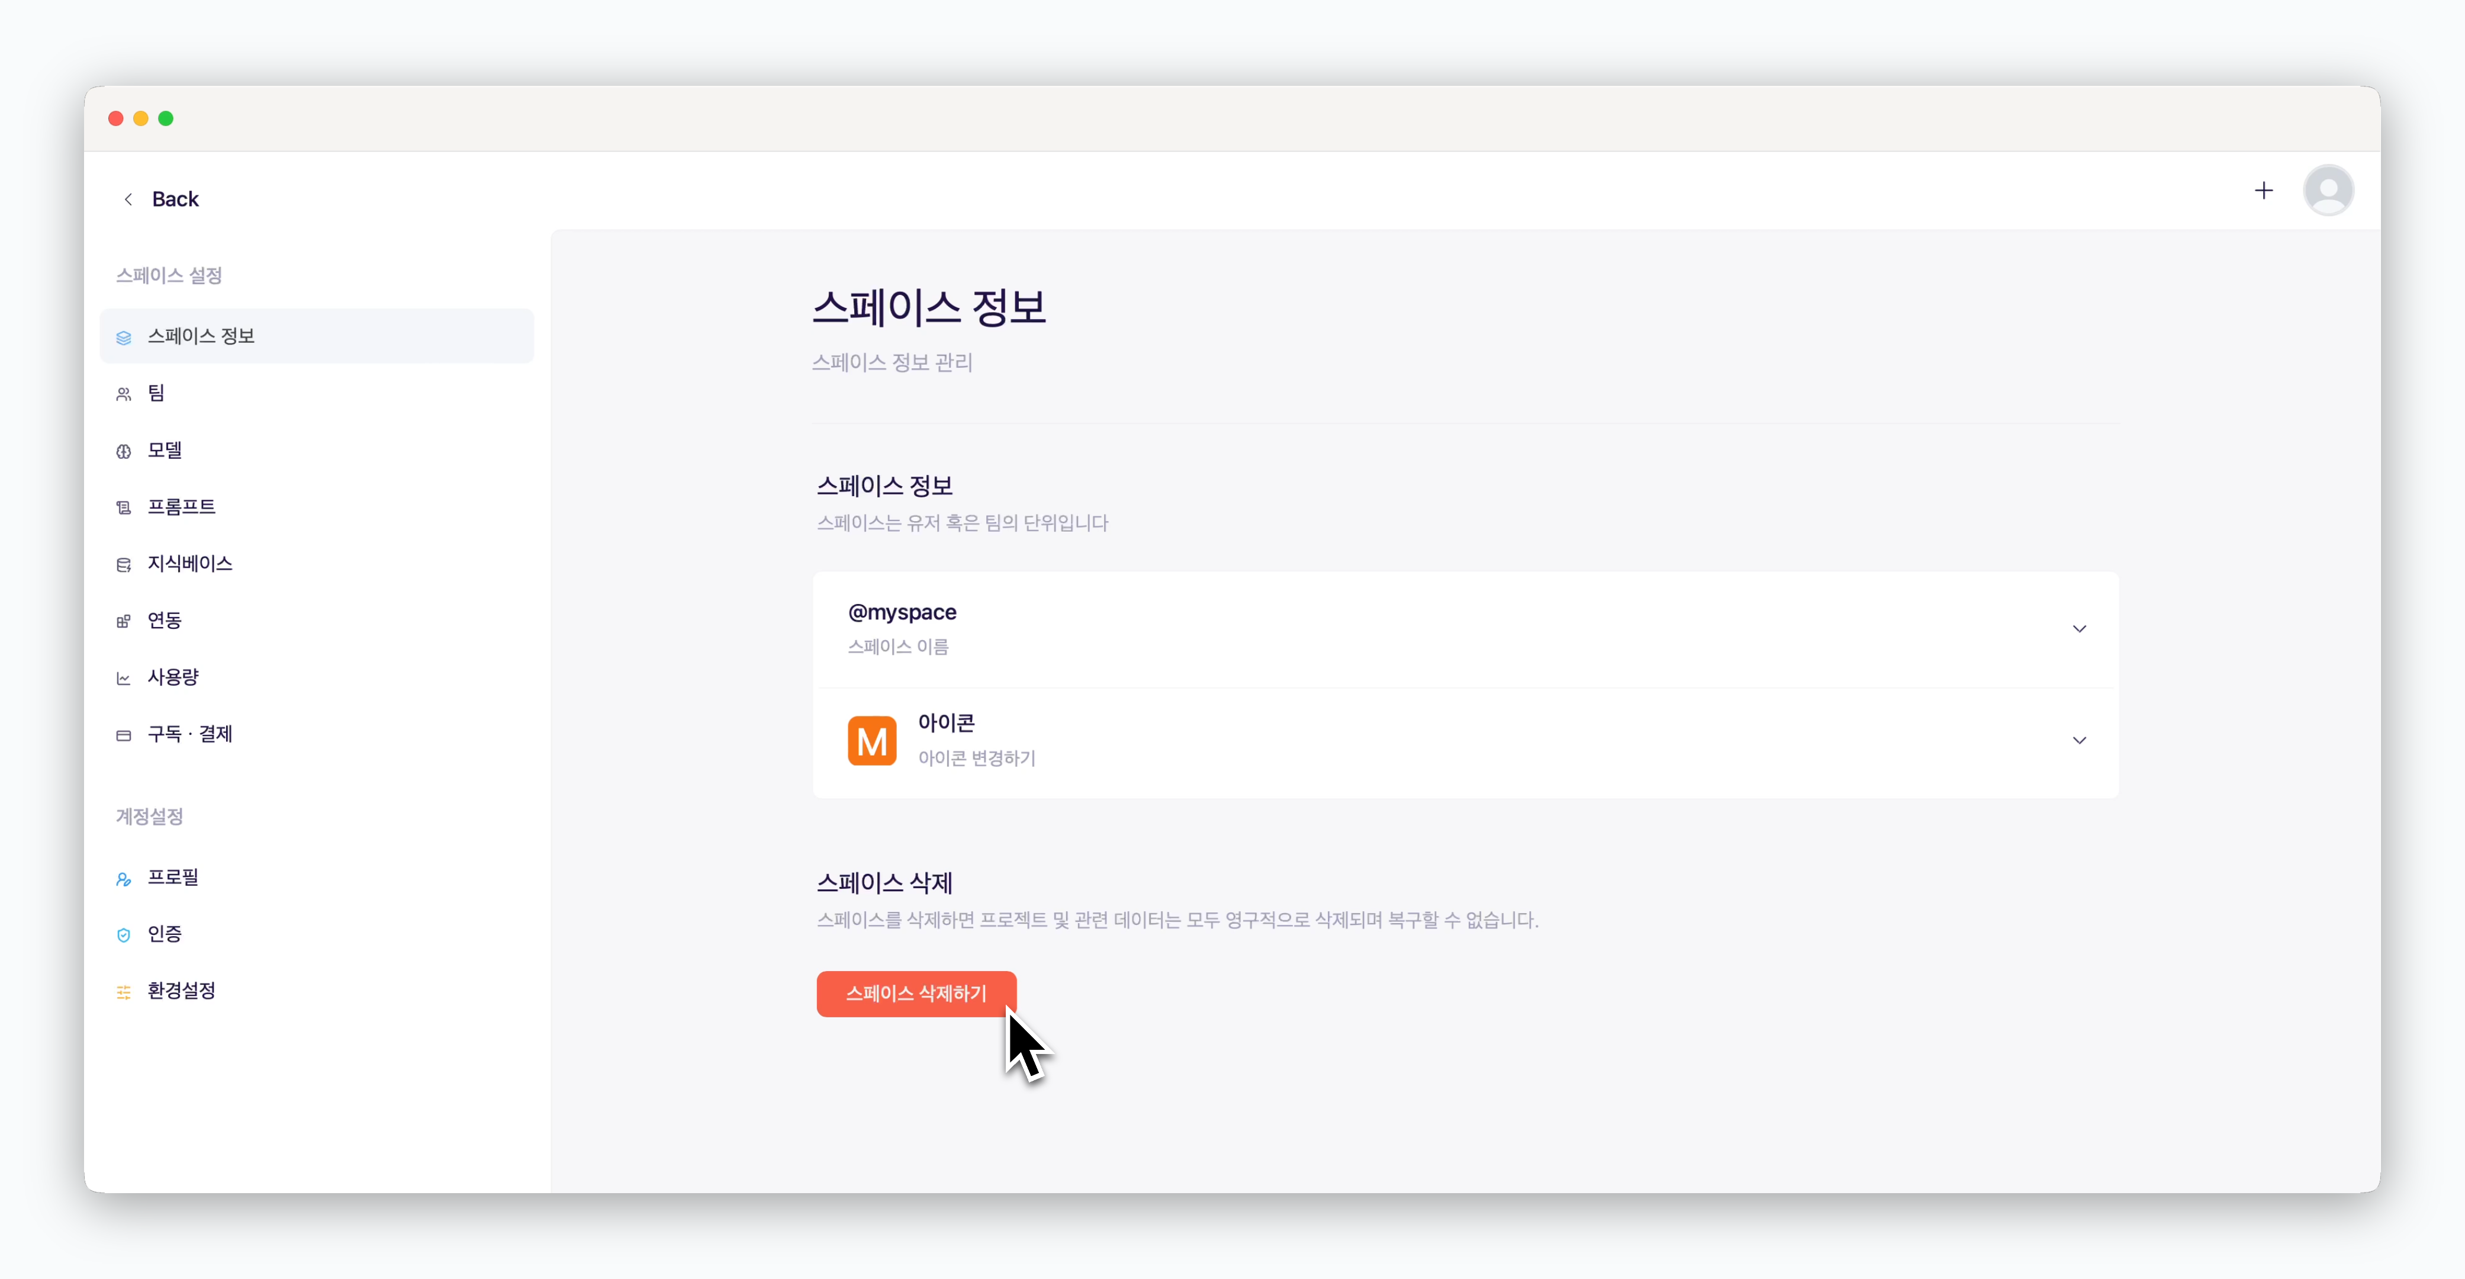The width and height of the screenshot is (2465, 1279).
Task: Click the 지식베이스 database icon
Action: [x=124, y=565]
